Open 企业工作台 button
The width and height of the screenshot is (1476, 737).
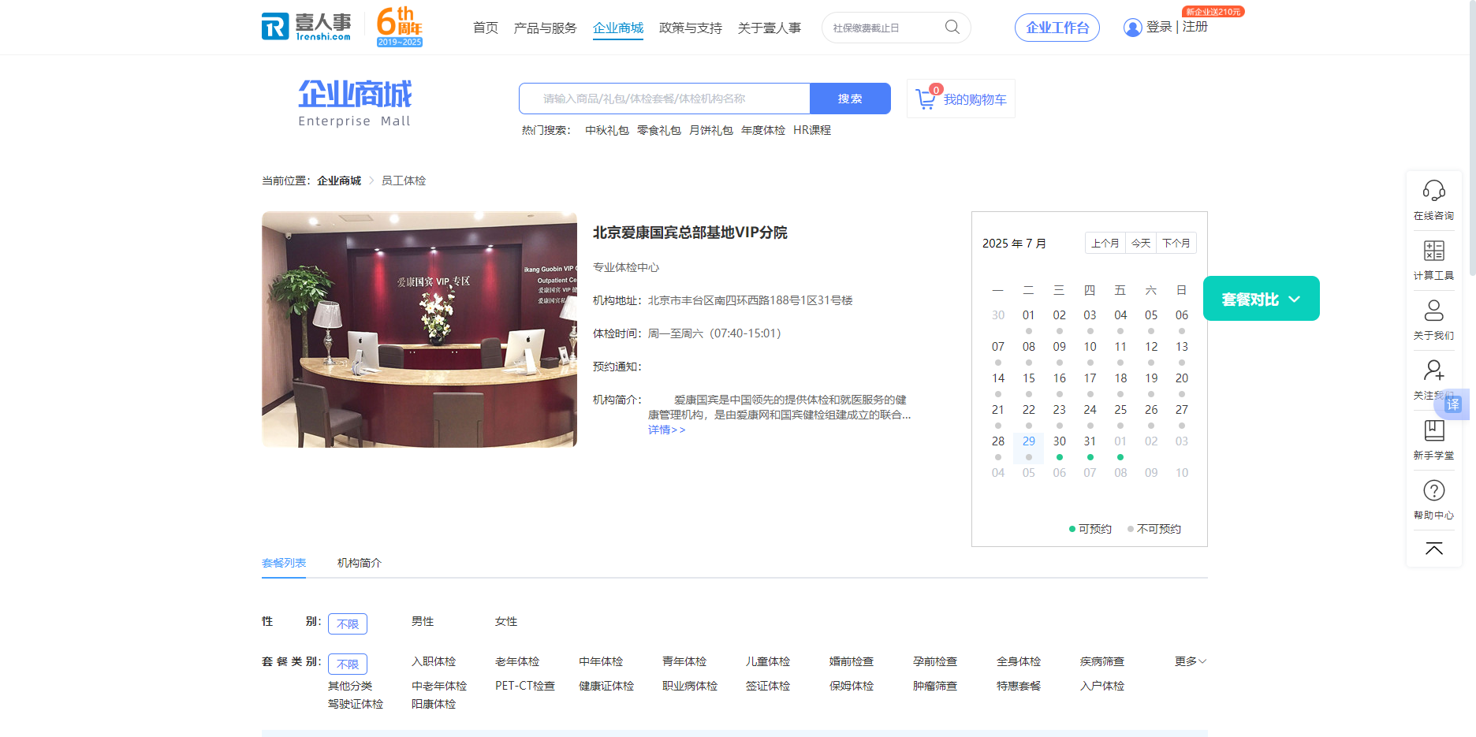click(1057, 28)
